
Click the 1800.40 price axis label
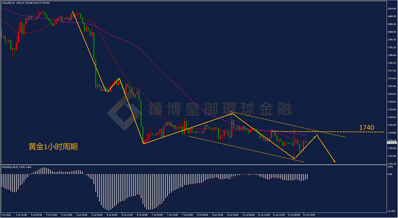(392, 32)
